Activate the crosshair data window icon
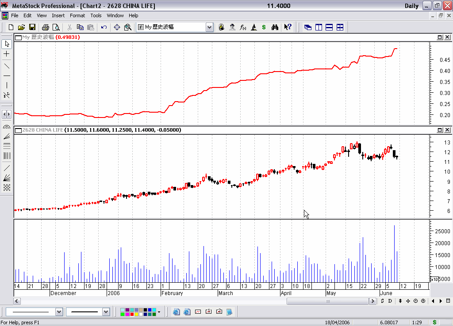Screen dimensions: 453x326 pos(117,27)
